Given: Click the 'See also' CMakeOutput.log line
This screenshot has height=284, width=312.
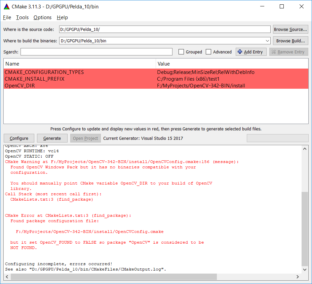Looking at the screenshot, I should (85, 269).
